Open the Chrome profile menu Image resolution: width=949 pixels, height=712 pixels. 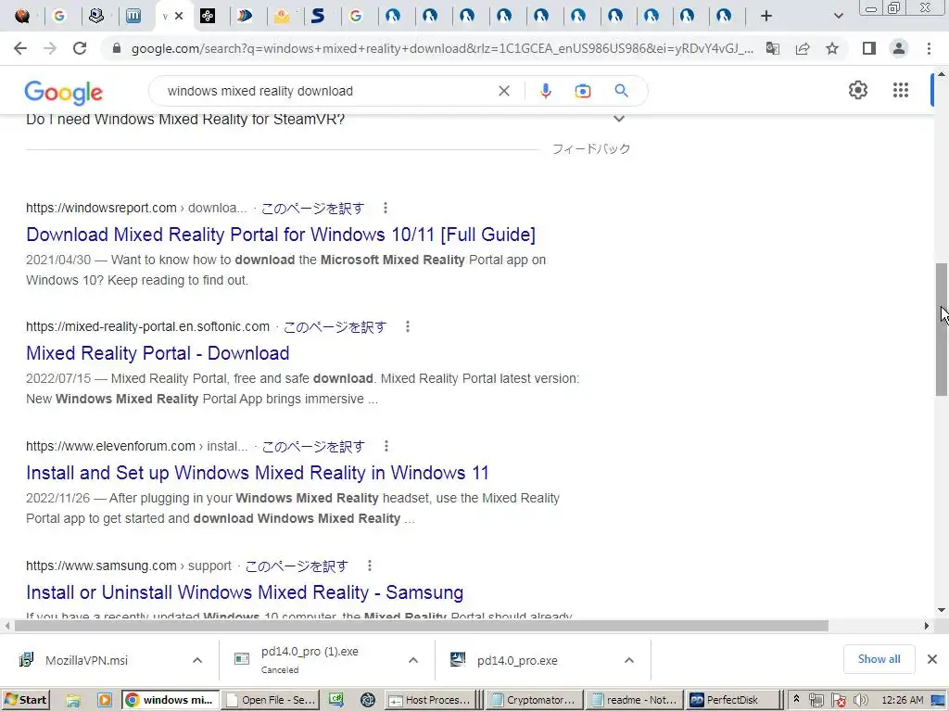(x=899, y=48)
